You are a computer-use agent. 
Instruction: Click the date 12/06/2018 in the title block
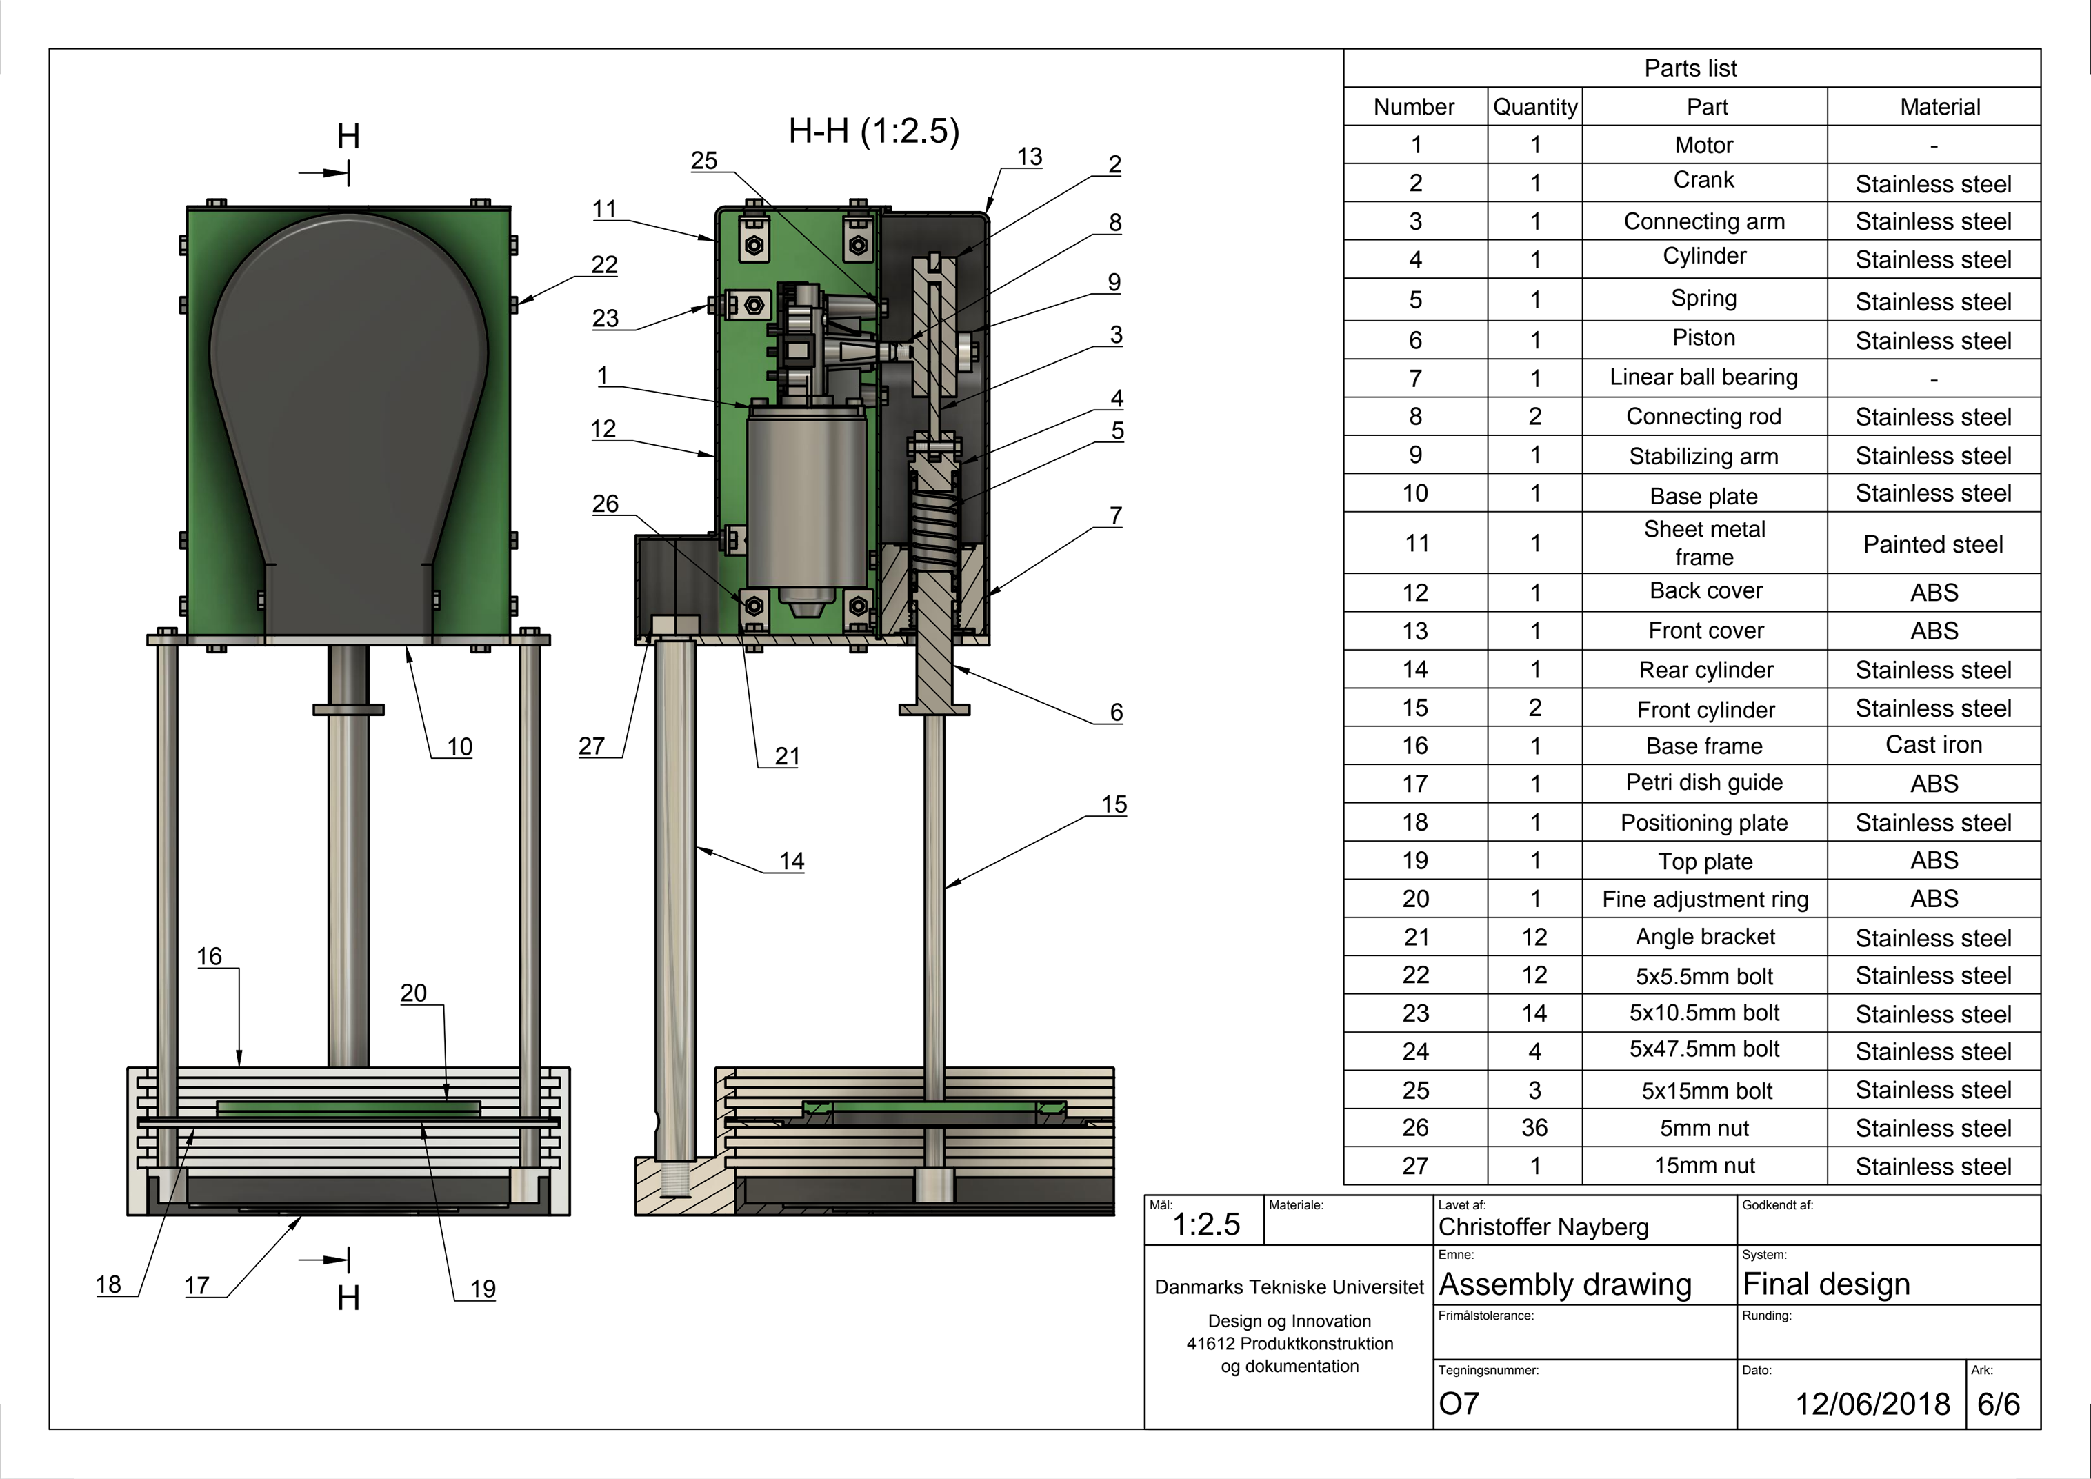[x=1872, y=1403]
